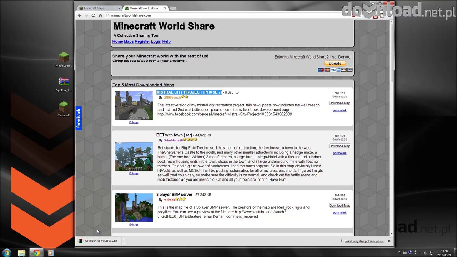This screenshot has height=257, width=457.
Task: Click the '687,151 downloads' count
Action: pos(340,95)
